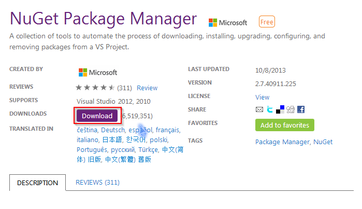Open the Review link

click(x=147, y=88)
